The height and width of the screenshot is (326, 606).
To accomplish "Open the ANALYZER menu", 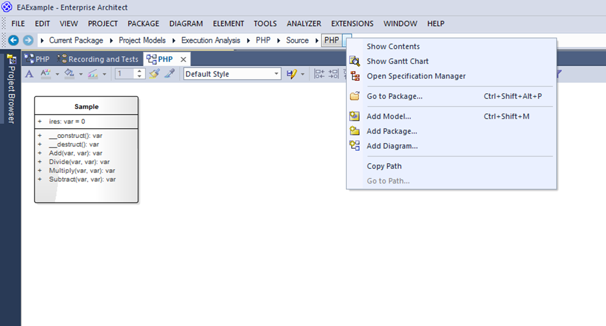I will coord(304,24).
